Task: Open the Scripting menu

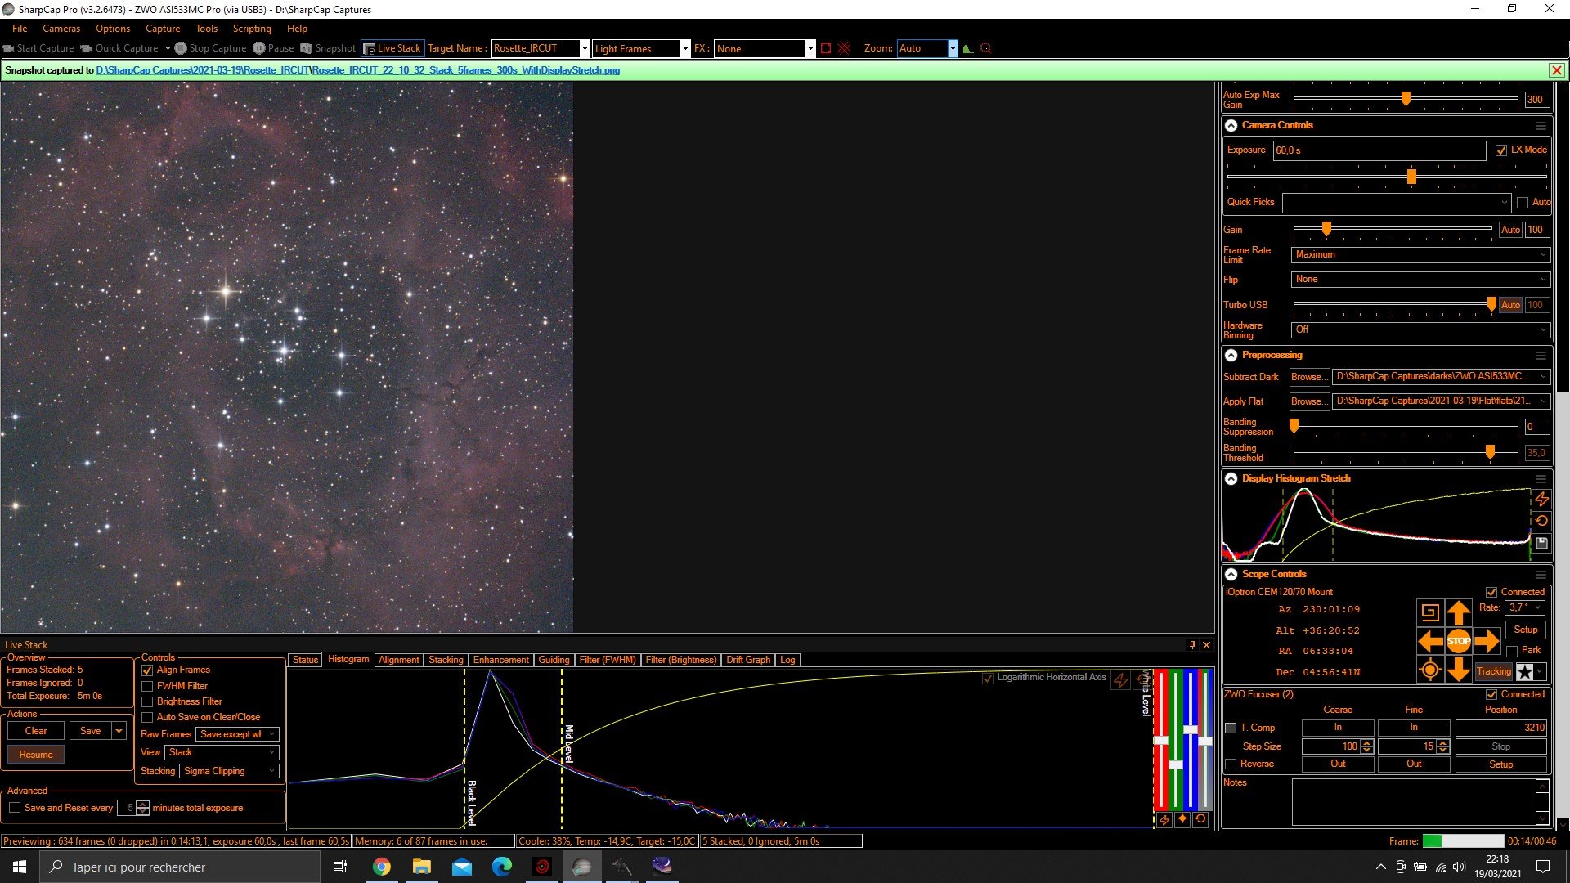Action: [x=252, y=29]
